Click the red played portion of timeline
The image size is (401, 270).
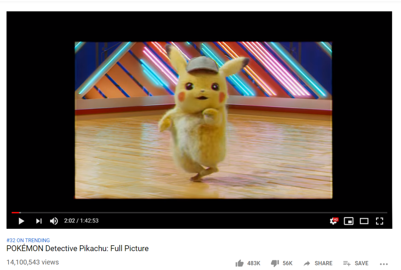click(x=16, y=212)
